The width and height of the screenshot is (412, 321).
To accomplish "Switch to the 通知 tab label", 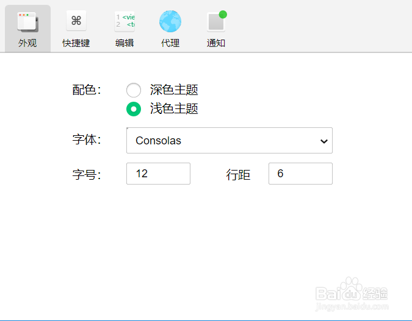I will (216, 43).
